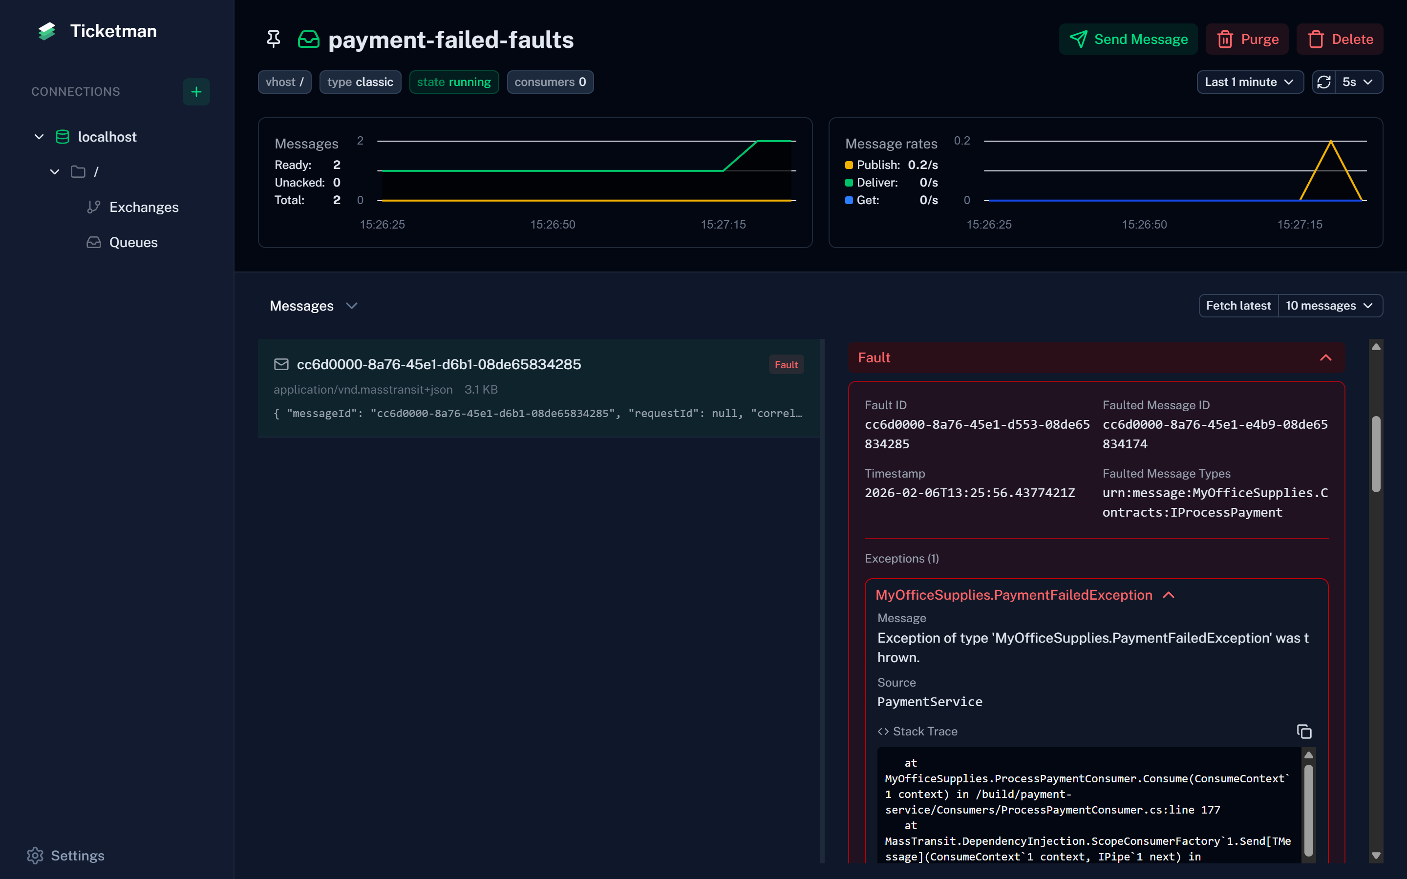Collapse the localhost connection tree

click(39, 137)
